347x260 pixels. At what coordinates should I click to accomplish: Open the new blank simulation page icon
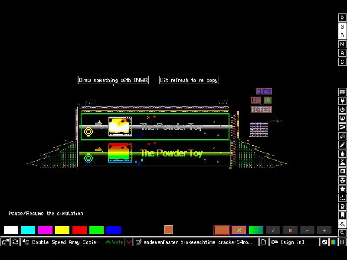pyautogui.click(x=264, y=242)
